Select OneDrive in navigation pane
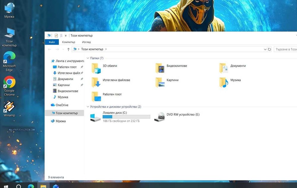The height and width of the screenshot is (188, 297). (x=60, y=105)
